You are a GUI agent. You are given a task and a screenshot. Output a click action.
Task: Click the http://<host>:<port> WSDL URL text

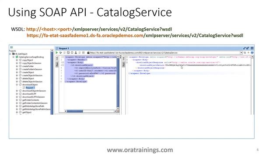click(99, 29)
